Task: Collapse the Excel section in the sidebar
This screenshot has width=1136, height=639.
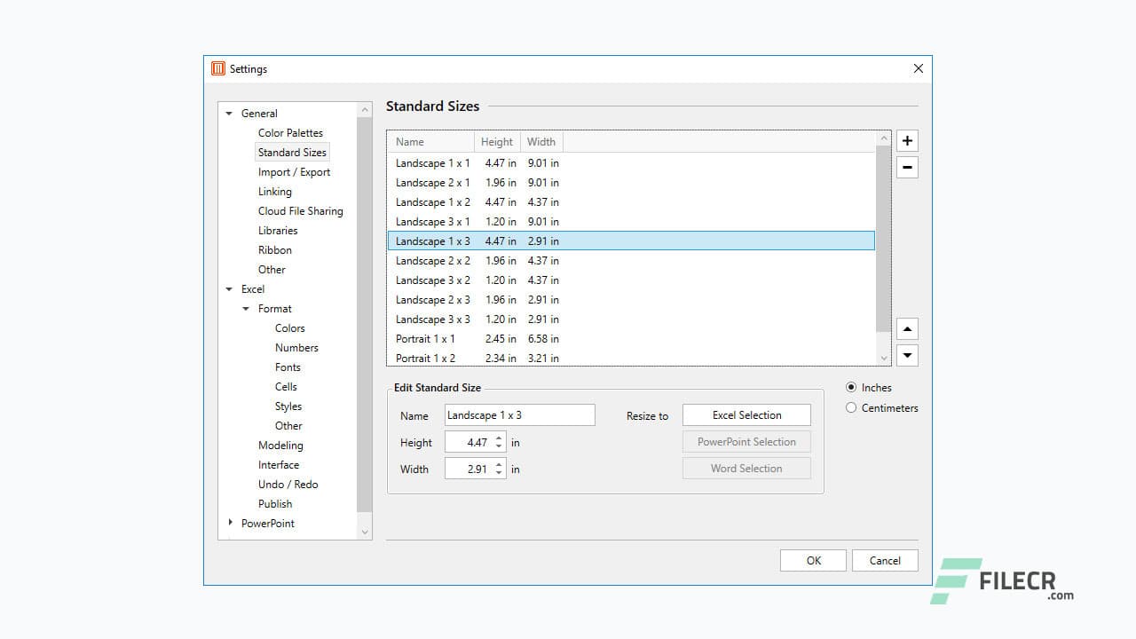Action: point(229,288)
